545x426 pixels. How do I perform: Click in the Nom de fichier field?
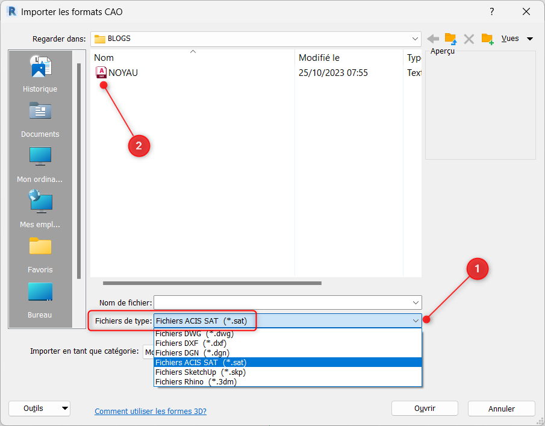(282, 302)
